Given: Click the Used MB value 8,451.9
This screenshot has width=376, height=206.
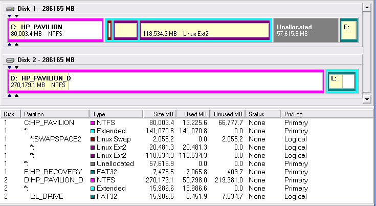Looking at the screenshot, I should pos(196,196).
